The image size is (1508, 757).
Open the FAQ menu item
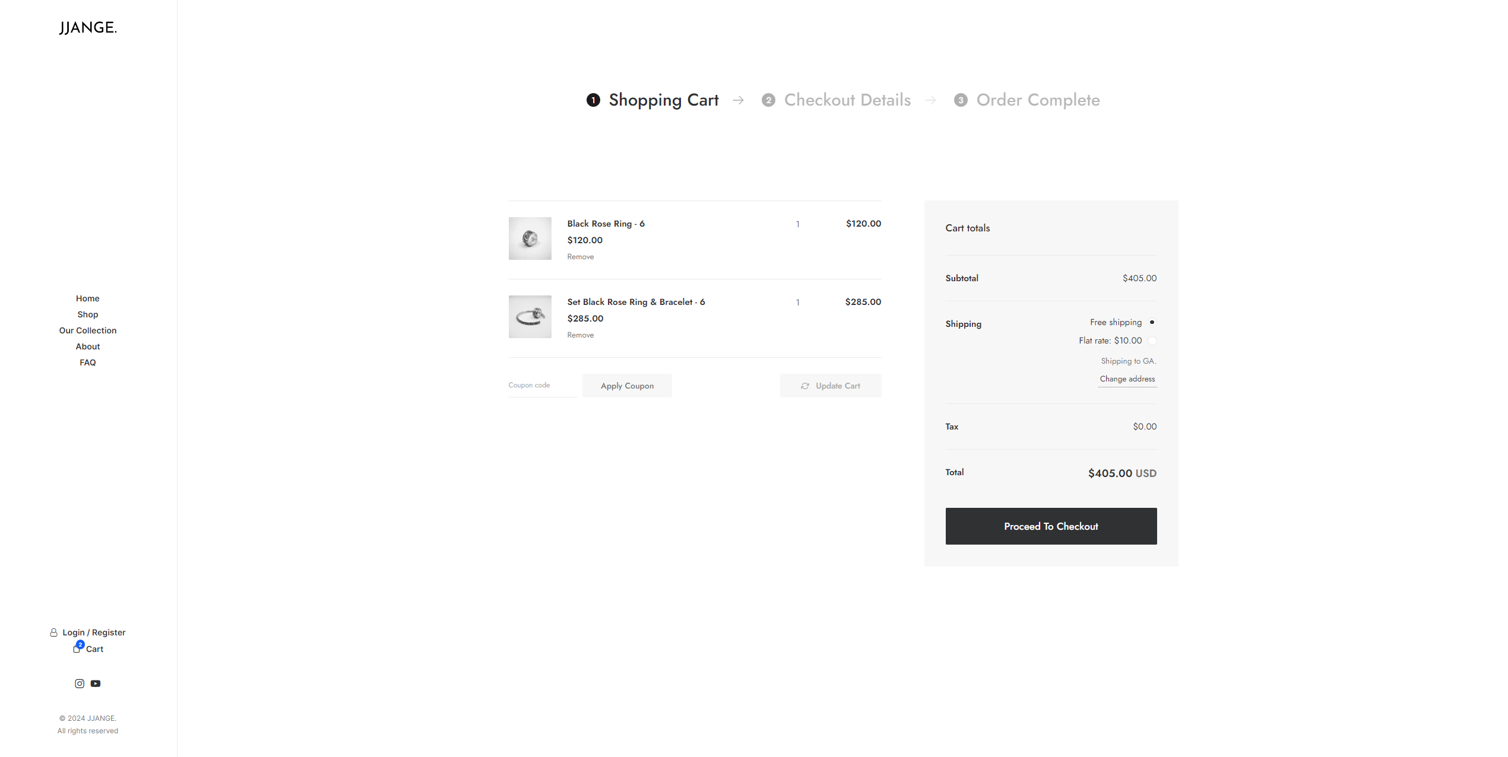pos(88,362)
